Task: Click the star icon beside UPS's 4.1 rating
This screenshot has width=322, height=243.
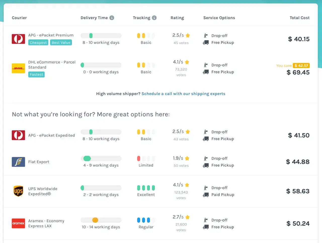Action: tap(187, 185)
